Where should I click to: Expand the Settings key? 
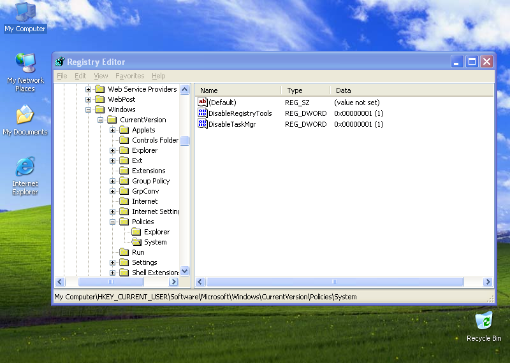[112, 262]
